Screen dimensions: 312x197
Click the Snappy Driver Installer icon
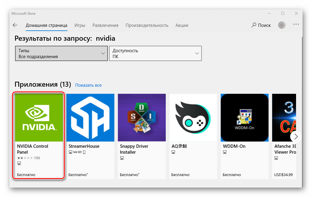click(142, 118)
